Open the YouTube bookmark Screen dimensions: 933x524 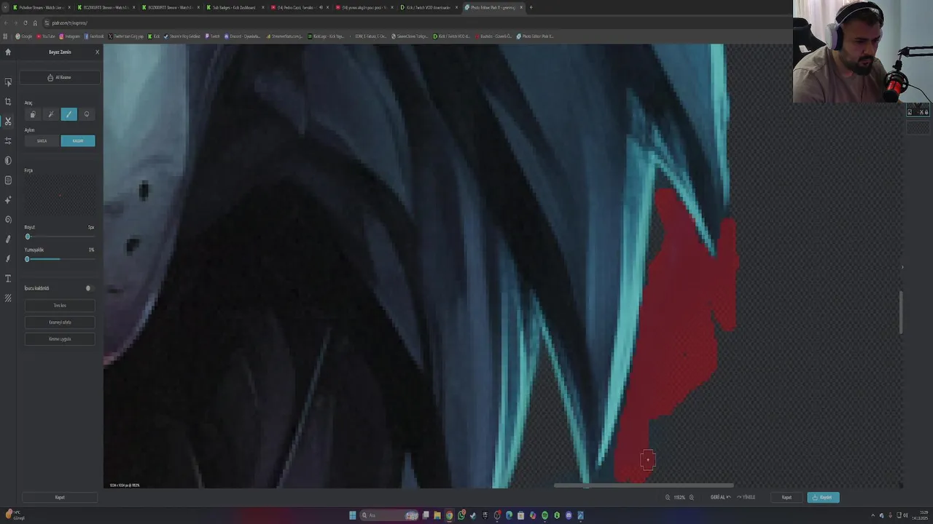[x=46, y=36]
